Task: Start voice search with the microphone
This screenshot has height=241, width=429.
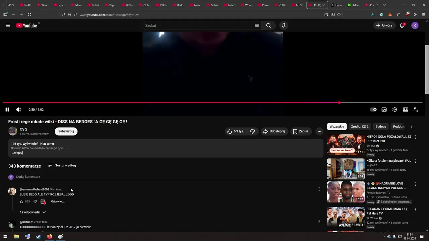Action: pyautogui.click(x=284, y=25)
